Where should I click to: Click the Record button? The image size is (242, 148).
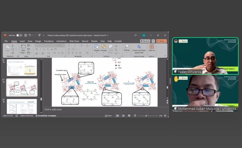[145, 41]
